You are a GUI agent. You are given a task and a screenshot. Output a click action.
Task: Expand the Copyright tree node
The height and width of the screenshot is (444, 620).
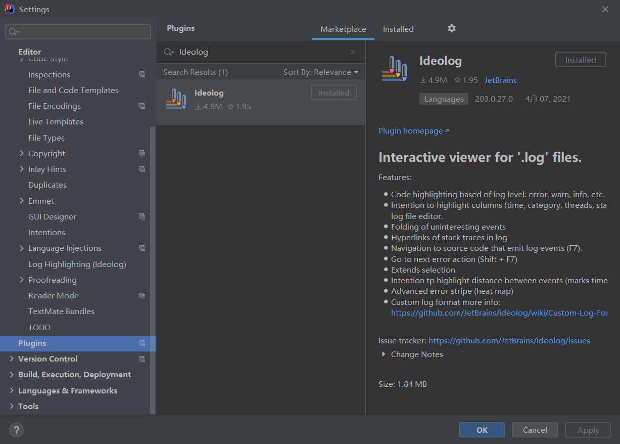(x=22, y=153)
